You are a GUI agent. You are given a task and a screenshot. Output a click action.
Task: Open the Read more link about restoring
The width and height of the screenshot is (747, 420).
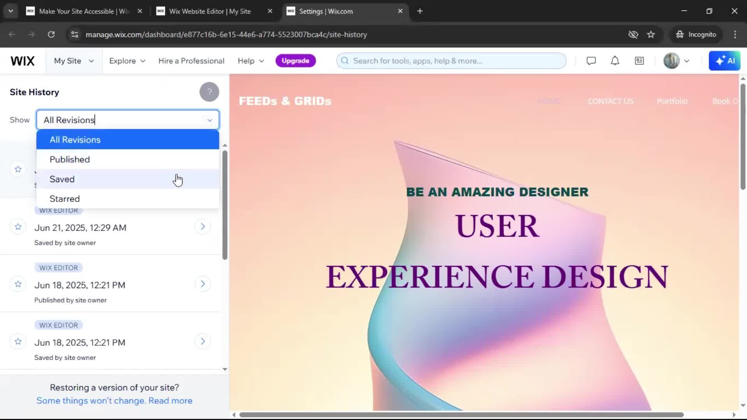pyautogui.click(x=170, y=401)
